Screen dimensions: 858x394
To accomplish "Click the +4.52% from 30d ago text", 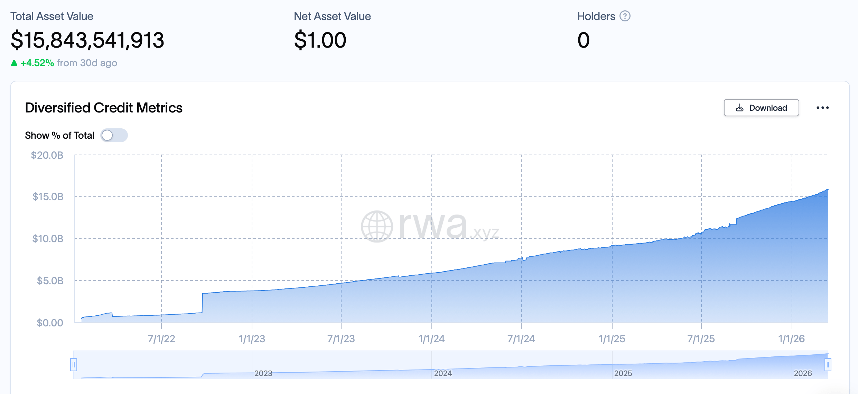I will pyautogui.click(x=64, y=63).
